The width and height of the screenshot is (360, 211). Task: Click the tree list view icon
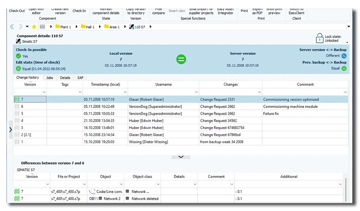(x=43, y=27)
